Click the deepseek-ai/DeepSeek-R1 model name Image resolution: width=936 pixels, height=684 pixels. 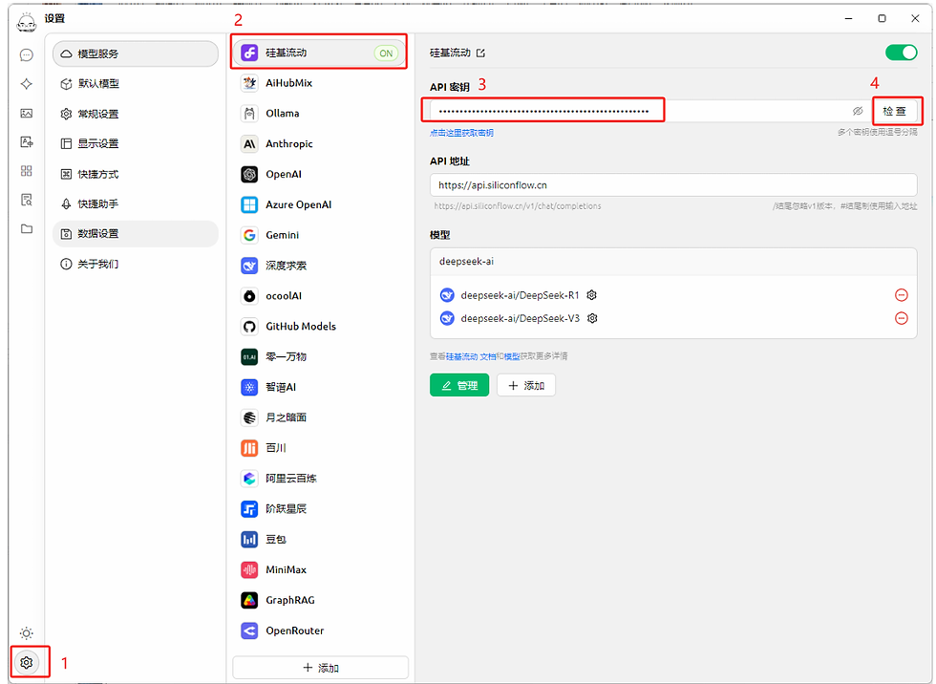click(520, 295)
